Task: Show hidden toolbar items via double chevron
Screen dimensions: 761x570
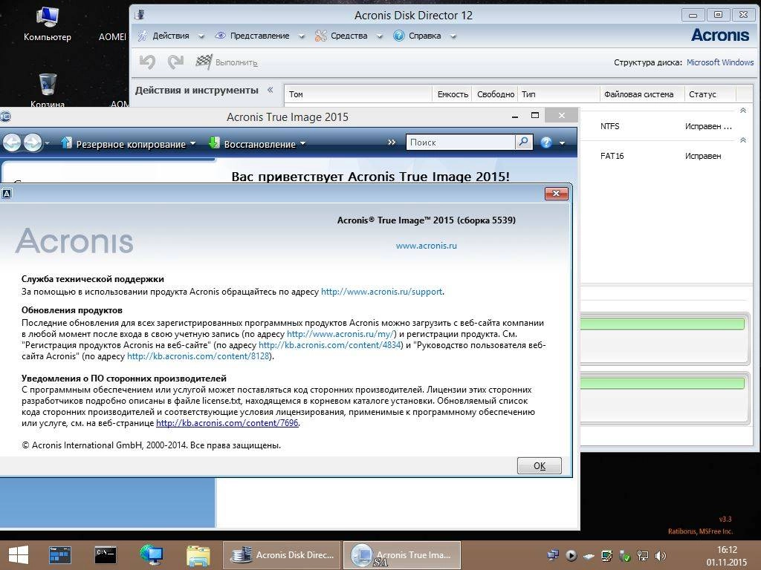Action: coord(392,142)
